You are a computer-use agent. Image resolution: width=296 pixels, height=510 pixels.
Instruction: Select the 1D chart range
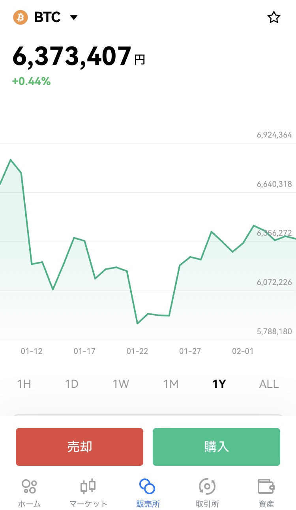(x=72, y=384)
